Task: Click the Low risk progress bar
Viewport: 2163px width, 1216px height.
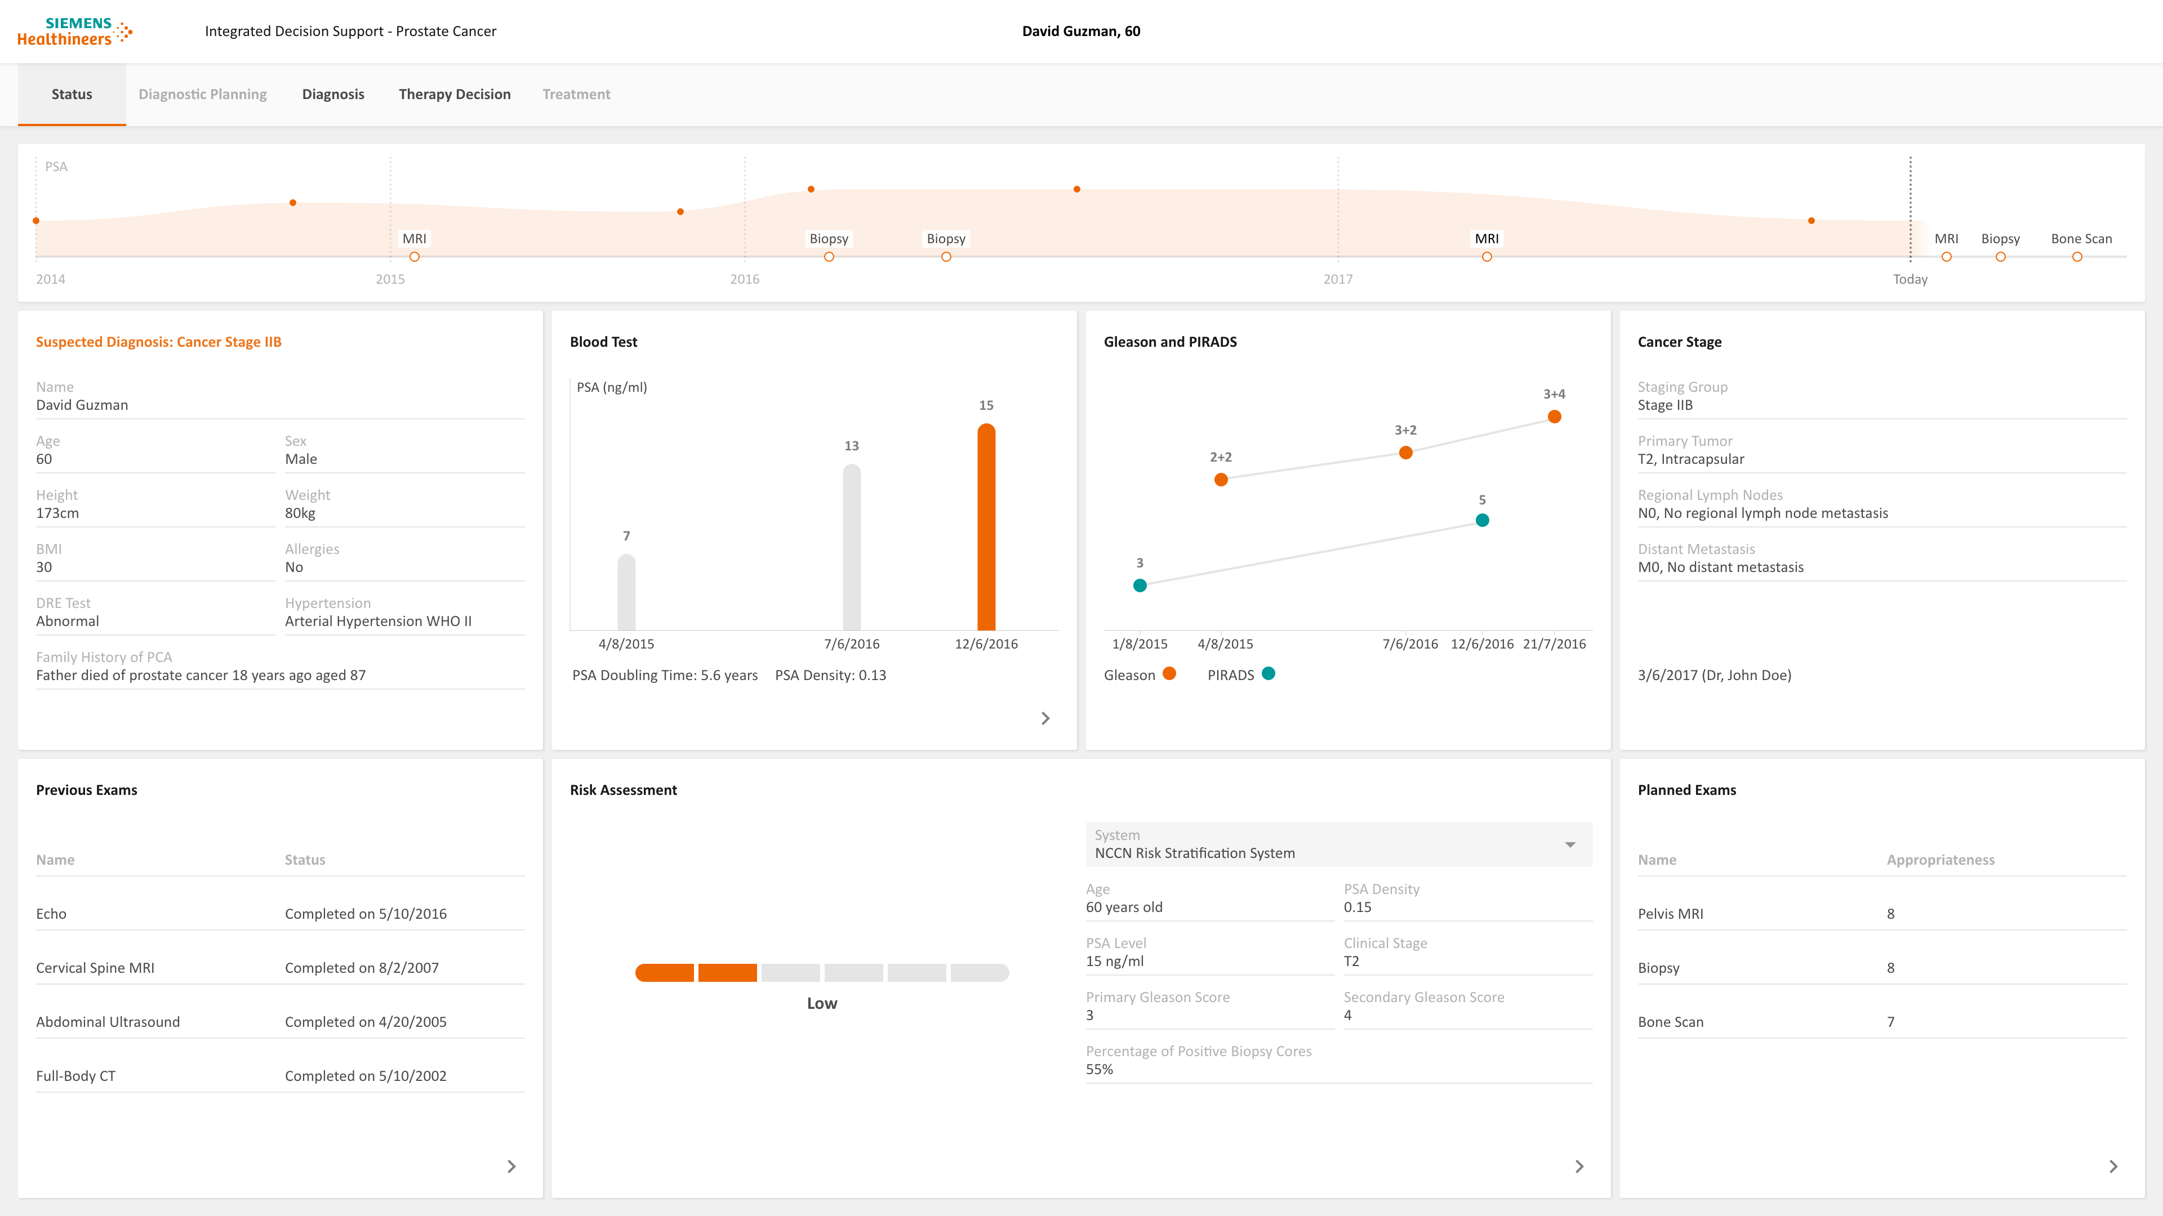Action: (821, 973)
